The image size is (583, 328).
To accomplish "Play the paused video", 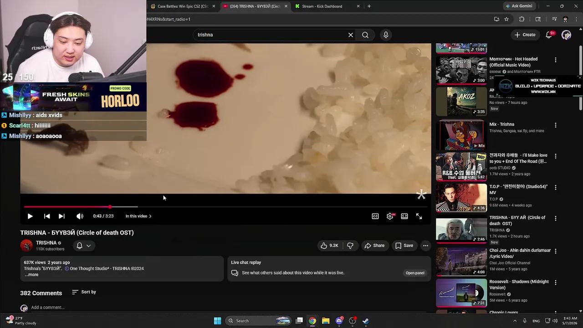I will pos(30,216).
